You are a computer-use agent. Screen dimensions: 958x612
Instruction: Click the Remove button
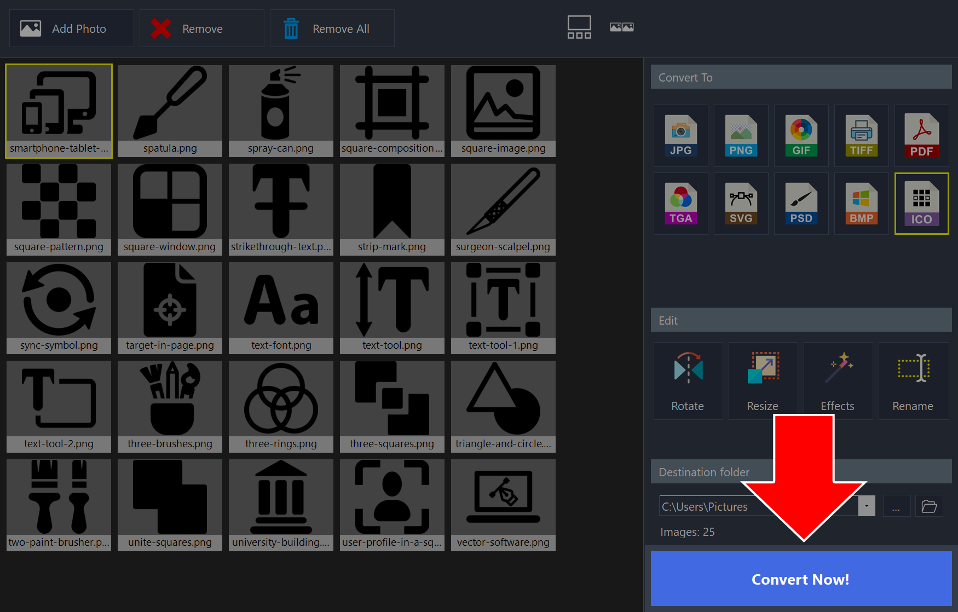[202, 28]
